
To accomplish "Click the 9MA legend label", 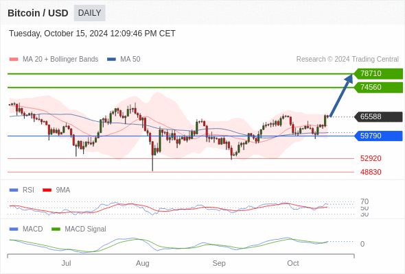I will click(x=63, y=190).
